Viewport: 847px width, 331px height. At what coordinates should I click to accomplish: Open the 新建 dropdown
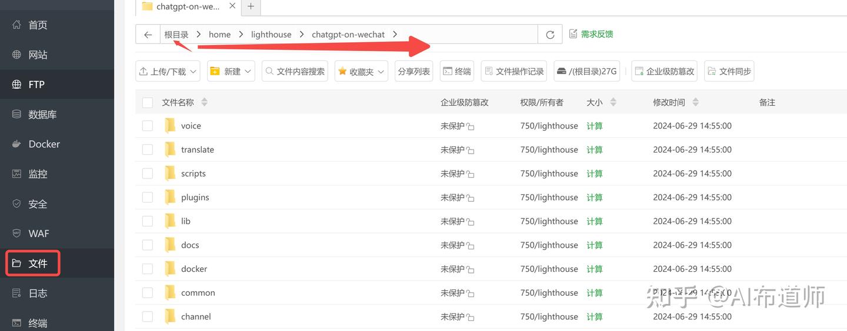click(x=231, y=71)
